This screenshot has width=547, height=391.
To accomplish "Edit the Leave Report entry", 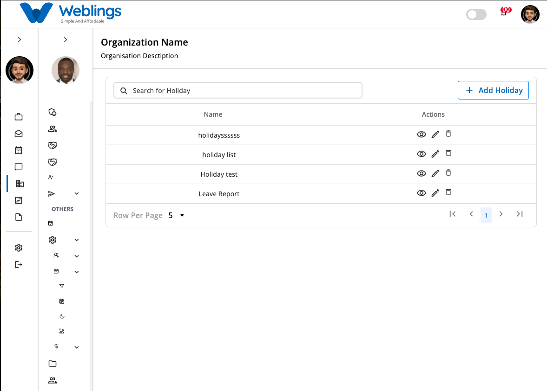I will (x=435, y=193).
